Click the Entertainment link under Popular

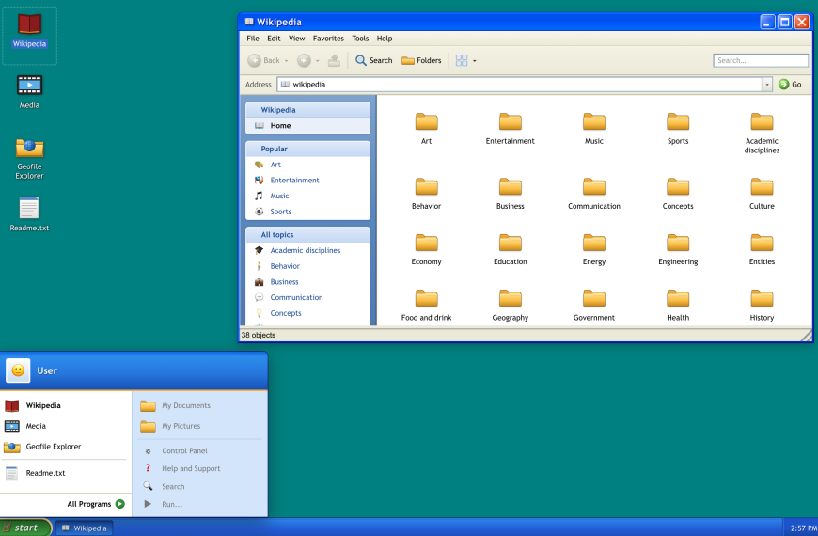pyautogui.click(x=294, y=180)
